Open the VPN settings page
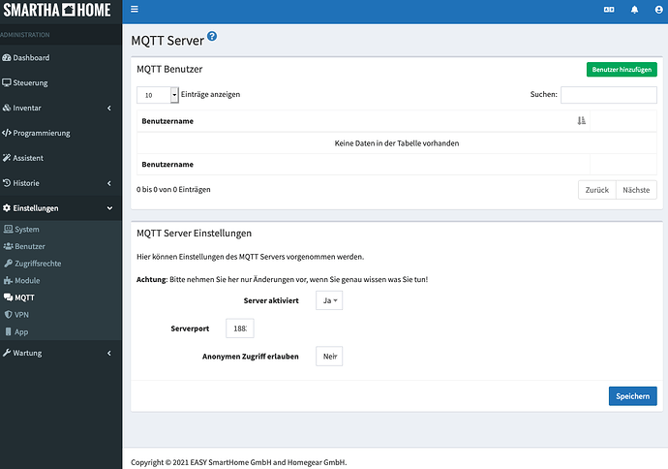The height and width of the screenshot is (469, 668). (23, 315)
